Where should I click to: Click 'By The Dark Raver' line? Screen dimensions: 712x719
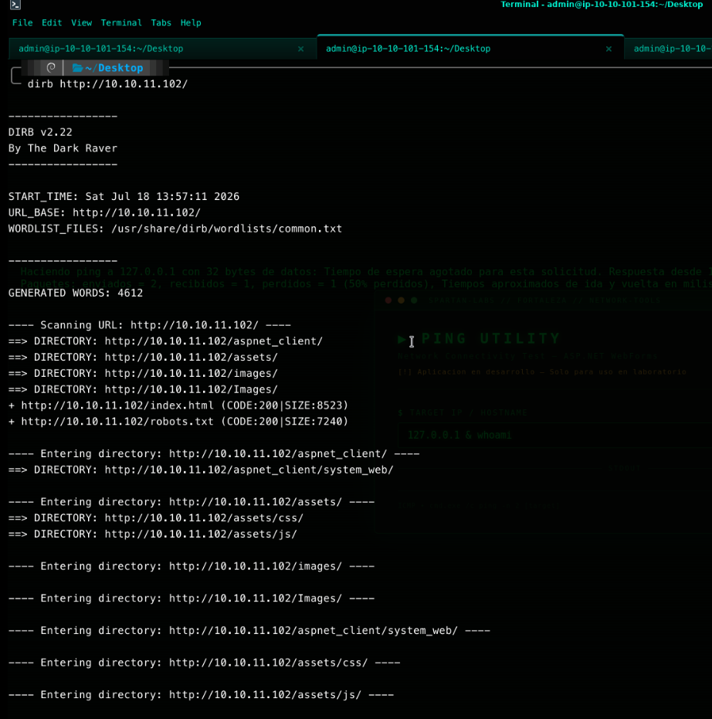coord(63,148)
